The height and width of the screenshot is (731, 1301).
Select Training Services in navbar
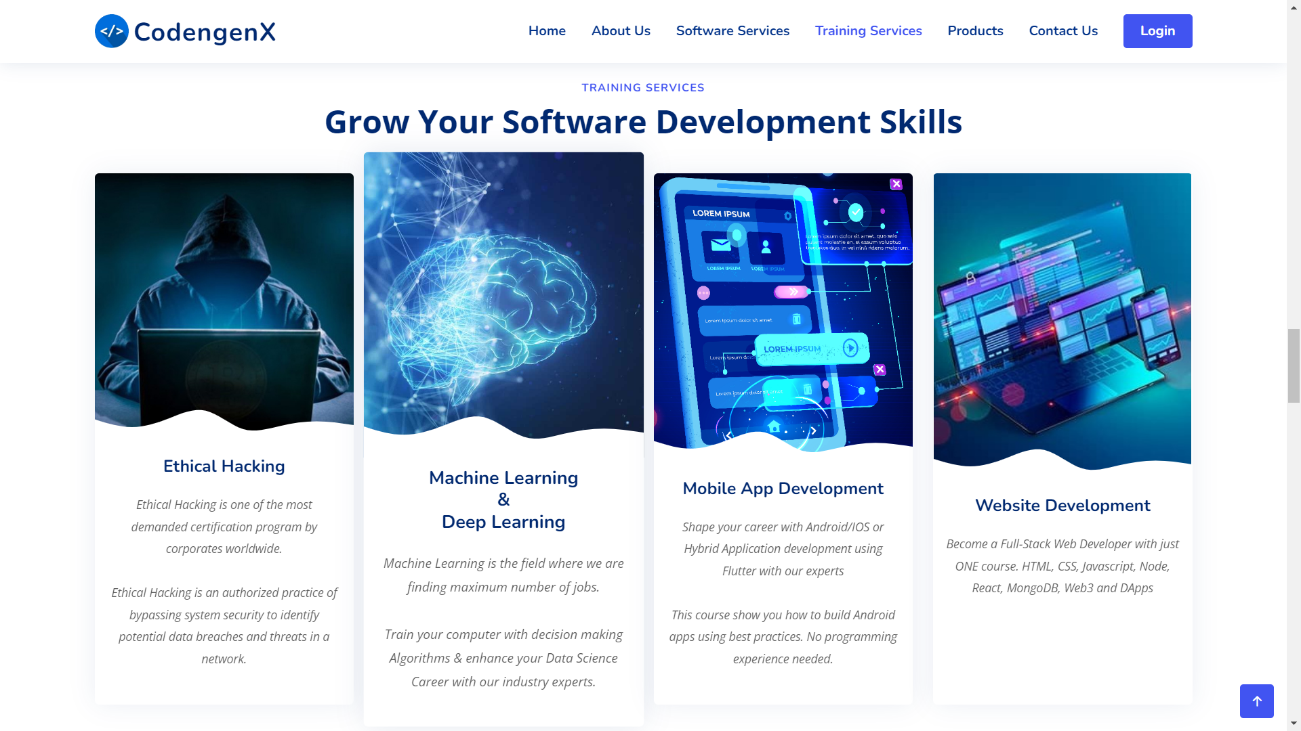point(868,31)
